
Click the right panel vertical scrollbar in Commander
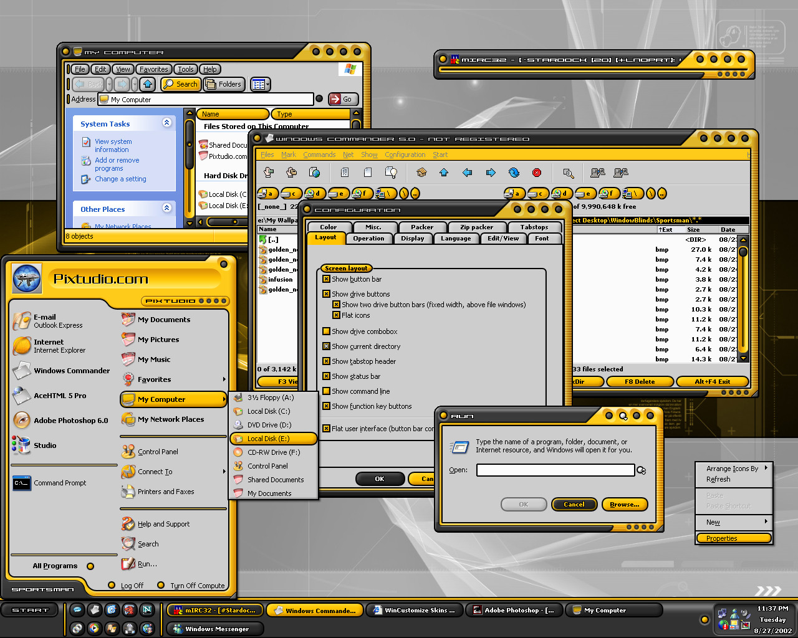pos(743,299)
